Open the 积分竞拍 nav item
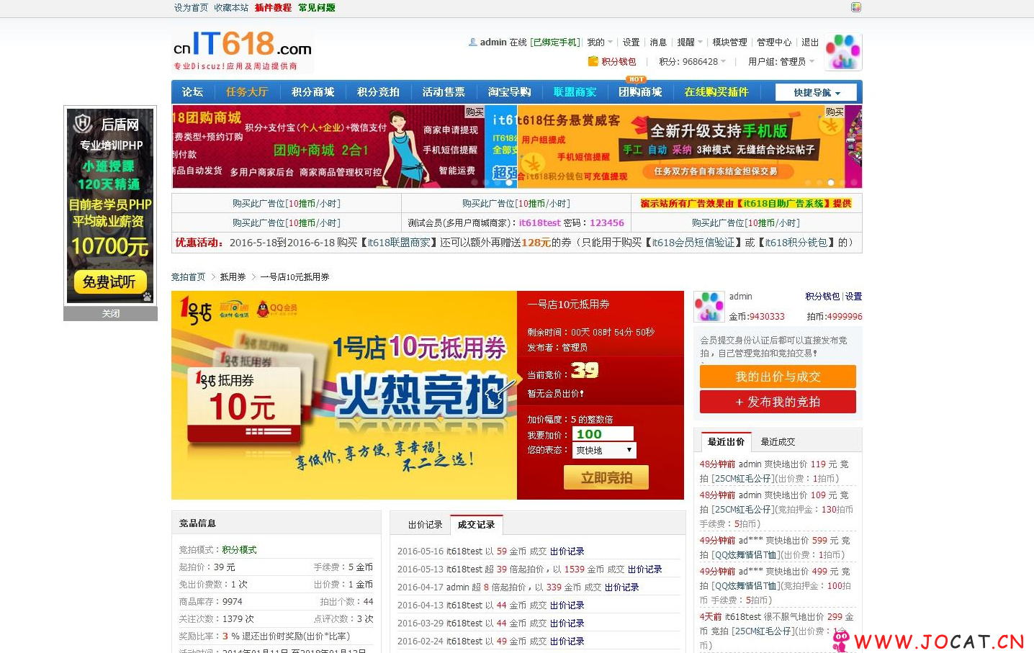The height and width of the screenshot is (653, 1034). 378,92
